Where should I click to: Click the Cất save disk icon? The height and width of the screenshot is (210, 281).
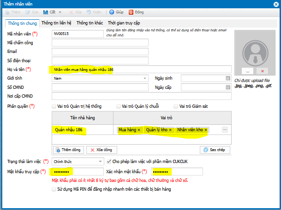46,12
